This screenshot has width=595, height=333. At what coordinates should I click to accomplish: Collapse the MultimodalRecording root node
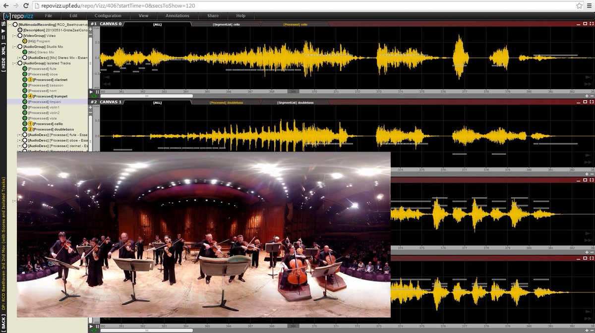(10, 24)
